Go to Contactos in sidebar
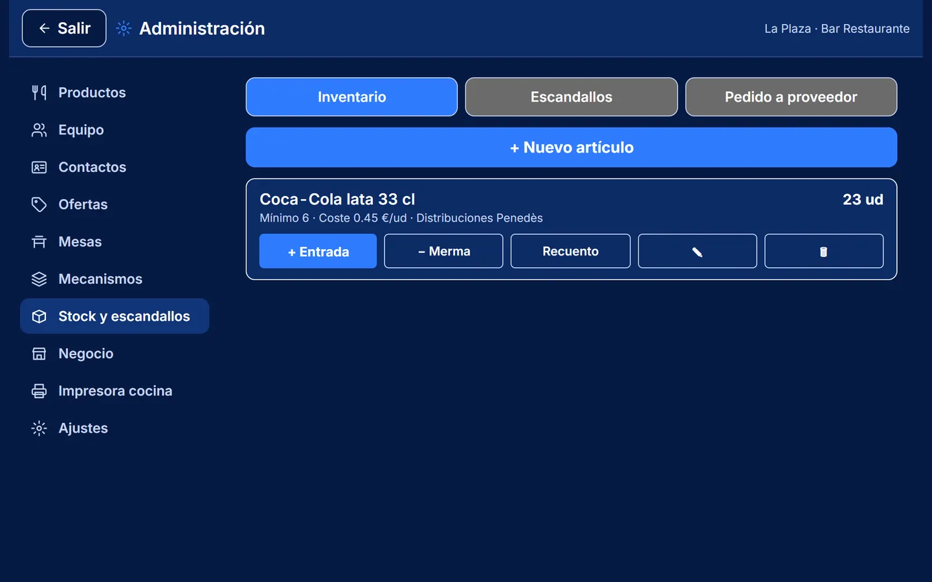Image resolution: width=932 pixels, height=582 pixels. tap(115, 167)
